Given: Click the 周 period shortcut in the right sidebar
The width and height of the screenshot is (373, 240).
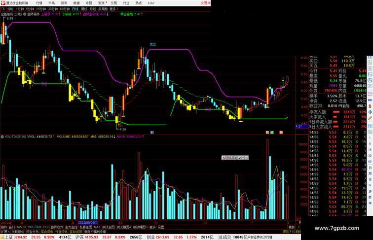Looking at the screenshot, I should point(370,173).
